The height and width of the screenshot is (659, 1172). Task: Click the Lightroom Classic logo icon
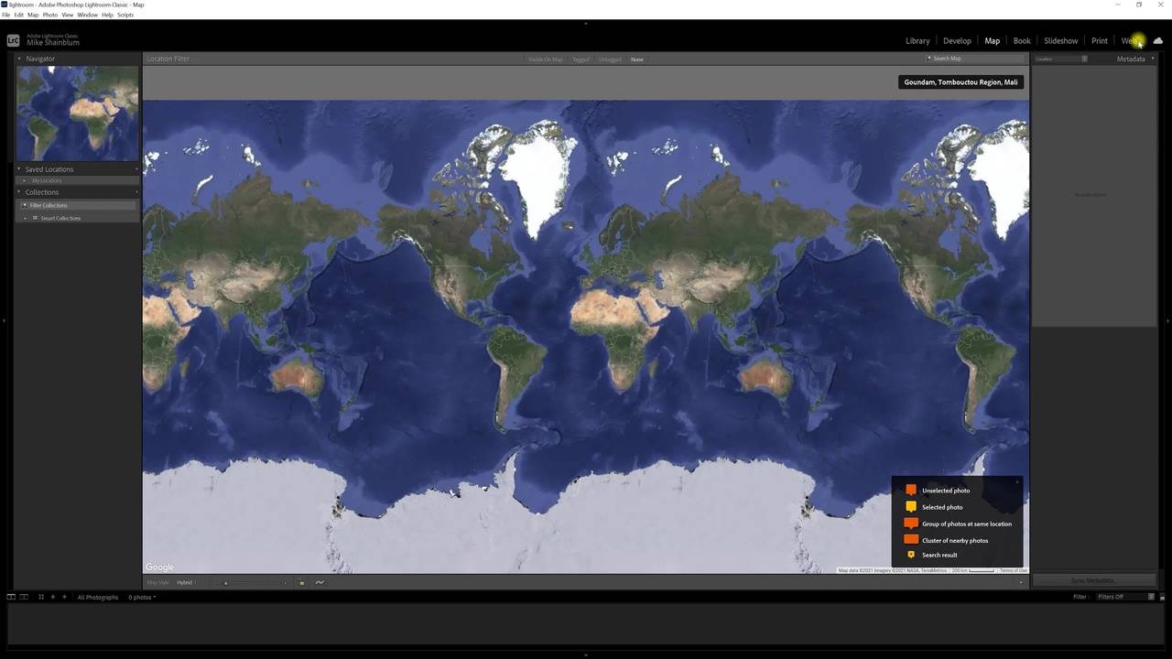[14, 40]
